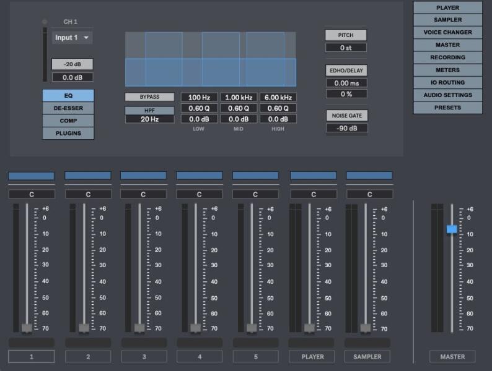The height and width of the screenshot is (371, 492).
Task: Select channel 2 label button
Action: (88, 356)
